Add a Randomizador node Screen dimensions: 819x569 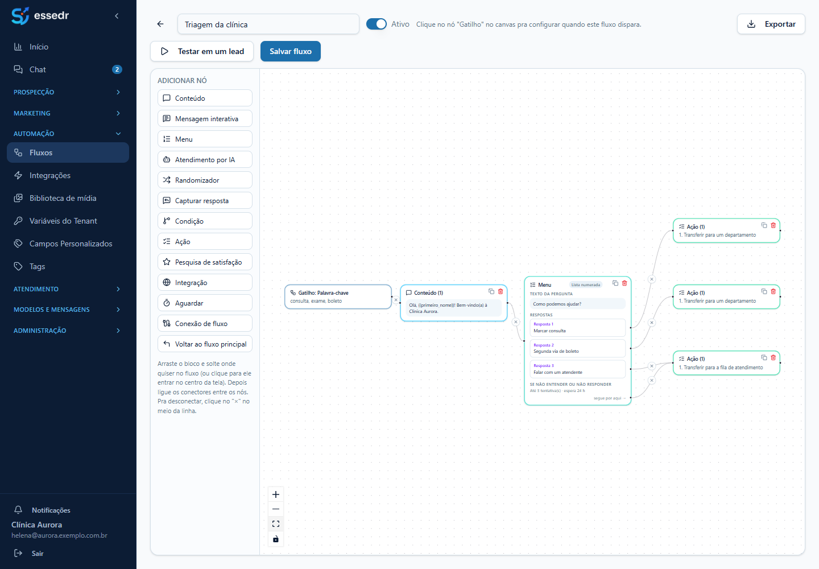click(x=205, y=180)
